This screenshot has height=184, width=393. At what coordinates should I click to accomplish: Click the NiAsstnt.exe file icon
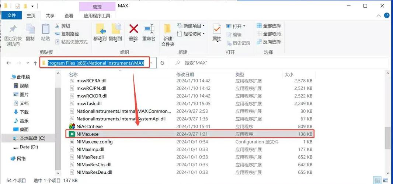[72, 127]
